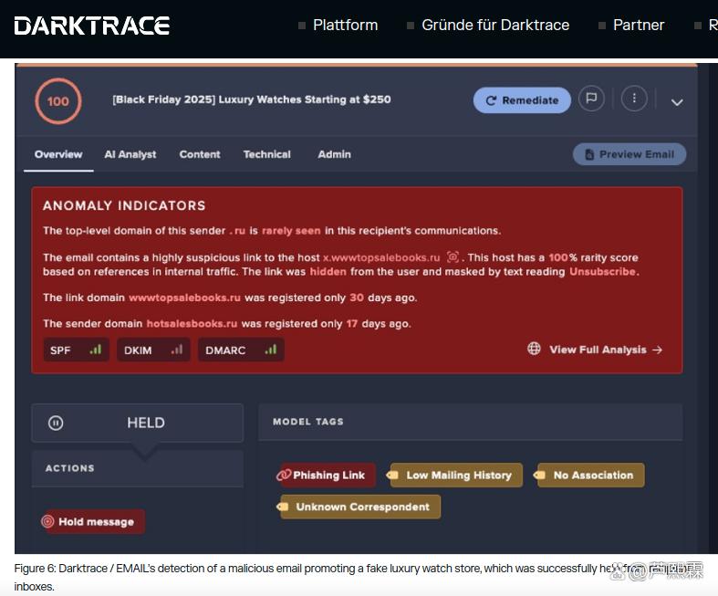
Task: Click the 100% rarity score value
Action: tap(562, 257)
